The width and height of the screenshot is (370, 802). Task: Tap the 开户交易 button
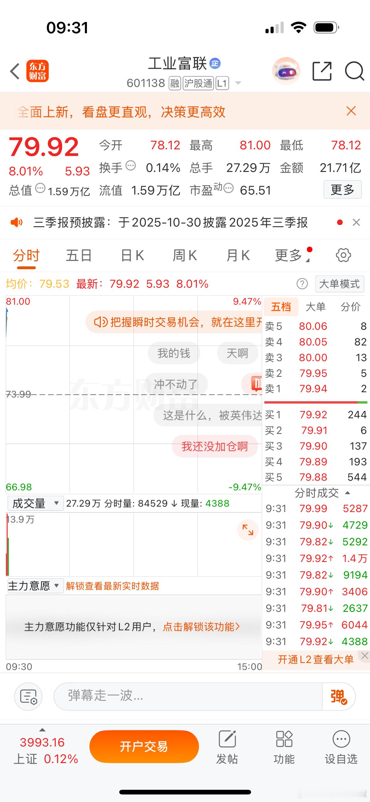point(144,746)
